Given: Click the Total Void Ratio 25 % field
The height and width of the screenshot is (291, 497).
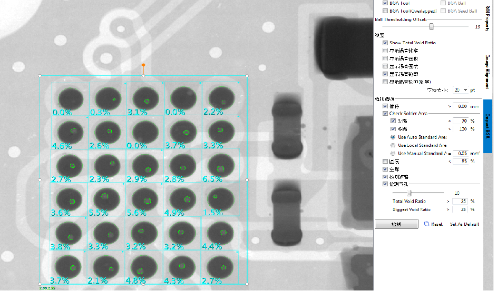Looking at the screenshot, I should tap(460, 201).
